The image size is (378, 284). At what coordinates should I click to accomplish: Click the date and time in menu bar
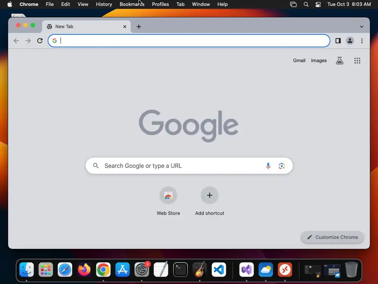point(349,4)
